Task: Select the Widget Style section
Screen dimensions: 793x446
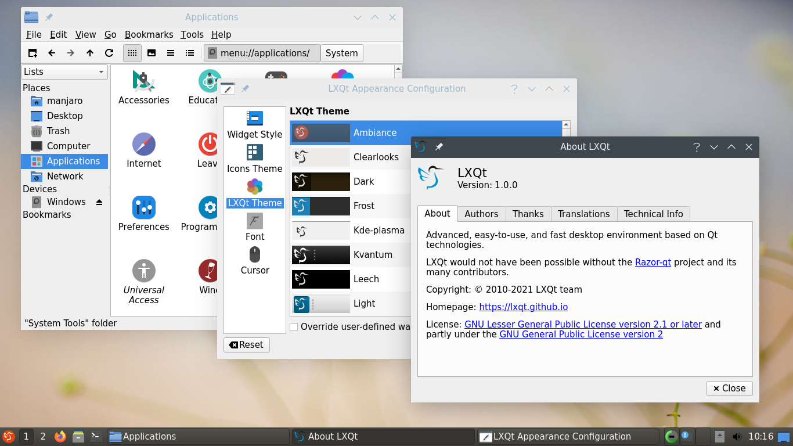Action: pyautogui.click(x=255, y=125)
